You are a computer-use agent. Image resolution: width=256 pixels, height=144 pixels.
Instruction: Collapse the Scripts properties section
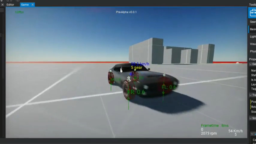click(251, 118)
